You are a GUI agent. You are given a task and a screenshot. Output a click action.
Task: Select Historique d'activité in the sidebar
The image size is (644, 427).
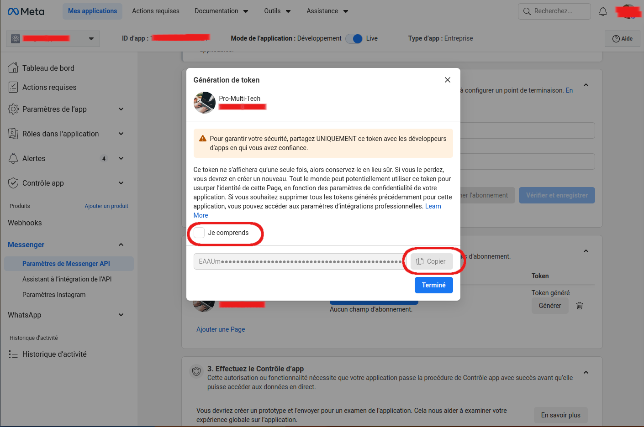(54, 354)
